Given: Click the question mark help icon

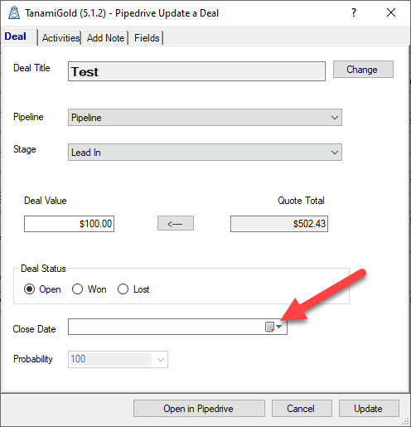Looking at the screenshot, I should click(x=354, y=12).
